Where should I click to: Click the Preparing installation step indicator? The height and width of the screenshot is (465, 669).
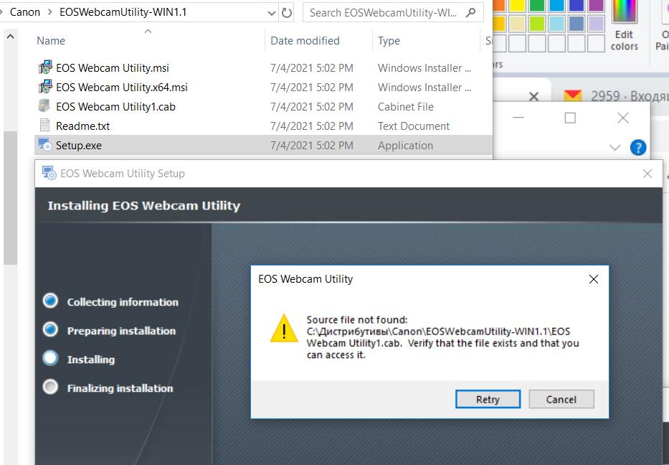pyautogui.click(x=50, y=330)
